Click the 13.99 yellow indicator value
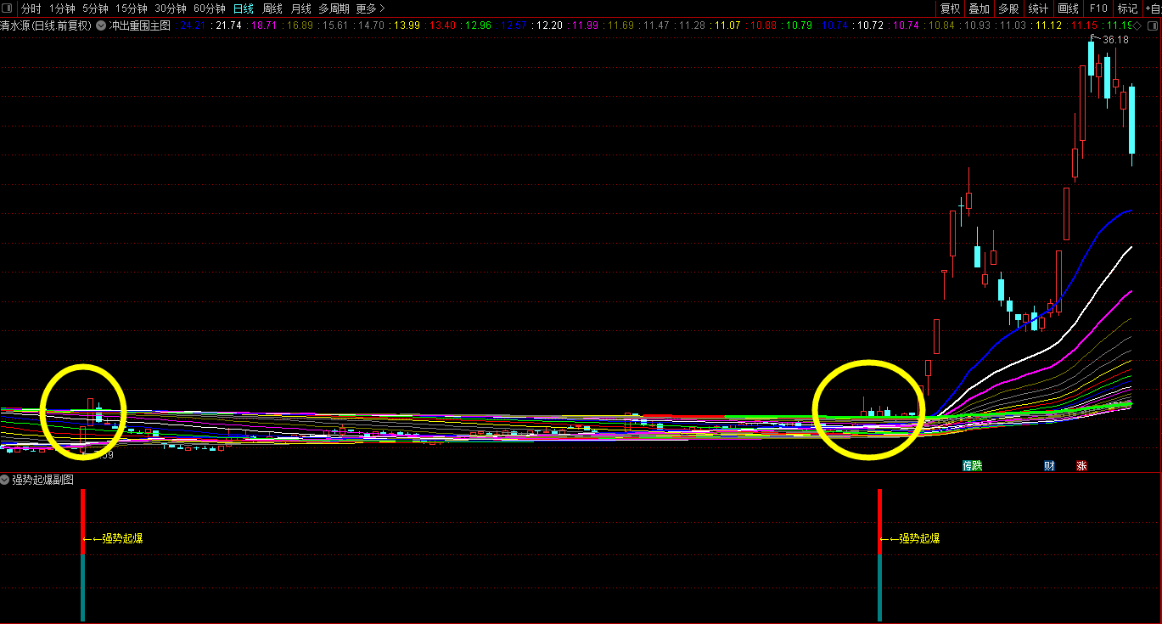The height and width of the screenshot is (624, 1162). (407, 25)
